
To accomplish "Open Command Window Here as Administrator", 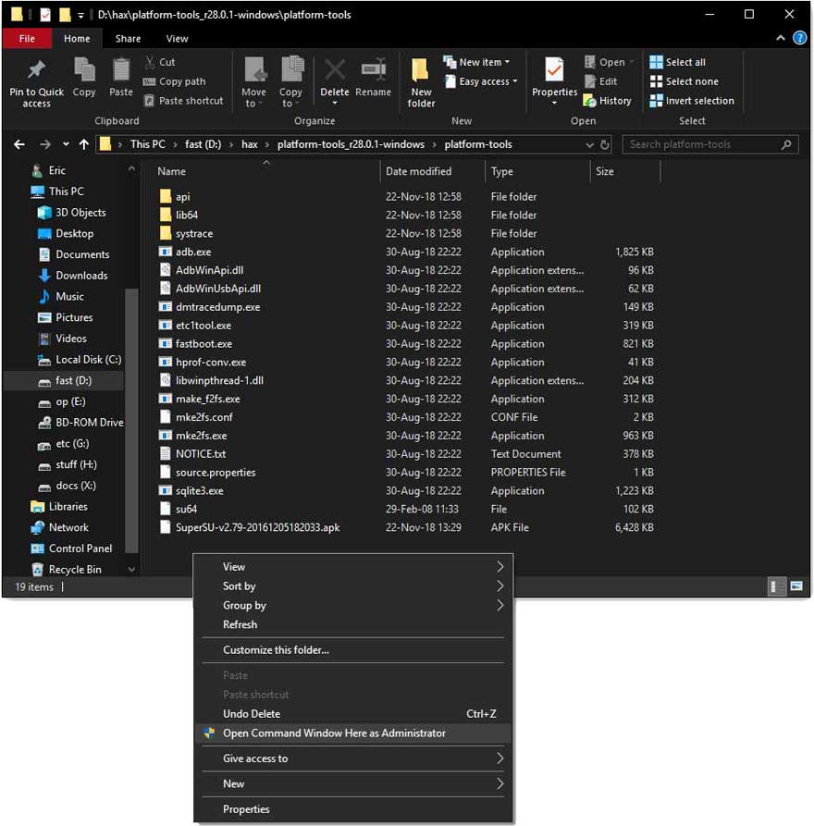I will tap(353, 734).
